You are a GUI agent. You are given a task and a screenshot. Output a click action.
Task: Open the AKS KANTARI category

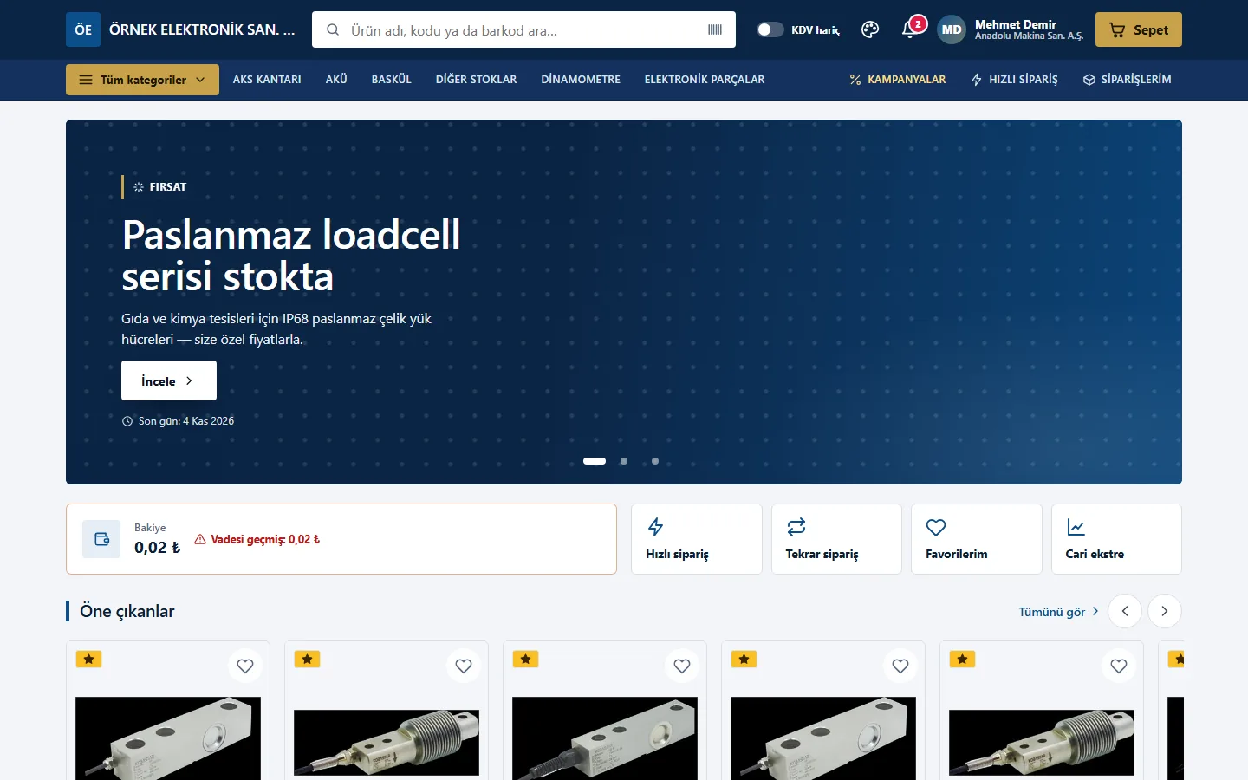[x=267, y=80]
